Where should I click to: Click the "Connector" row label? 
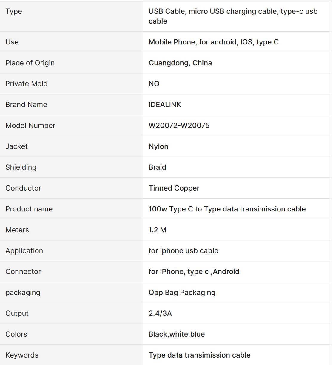[x=23, y=272]
